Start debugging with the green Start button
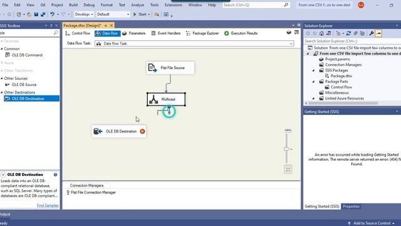 140,14
